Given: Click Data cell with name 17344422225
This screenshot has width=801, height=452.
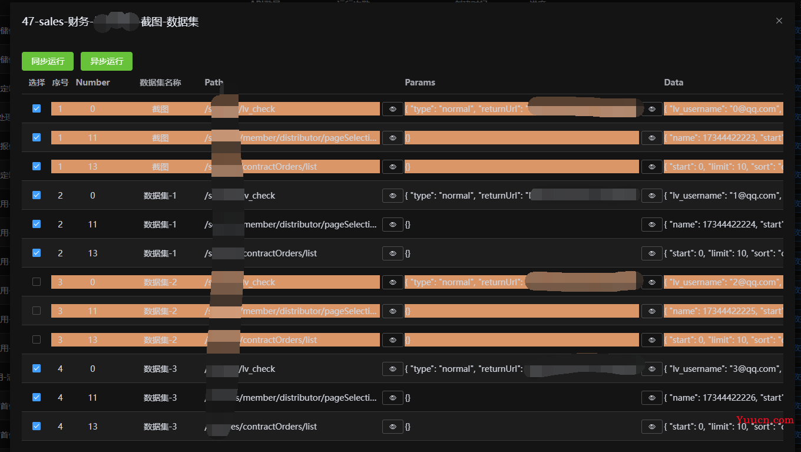Looking at the screenshot, I should click(723, 311).
